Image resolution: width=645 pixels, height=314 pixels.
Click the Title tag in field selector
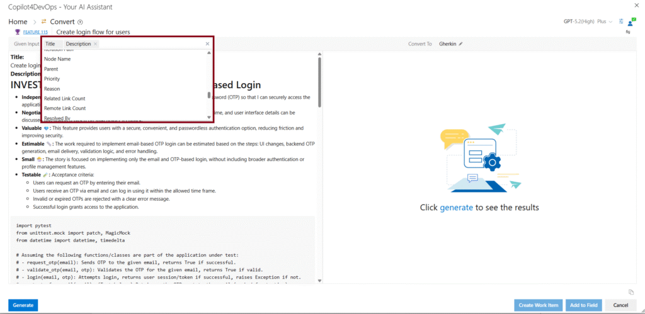tap(50, 44)
